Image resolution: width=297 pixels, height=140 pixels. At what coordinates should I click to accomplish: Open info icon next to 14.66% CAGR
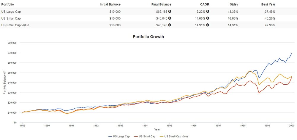coord(208,18)
